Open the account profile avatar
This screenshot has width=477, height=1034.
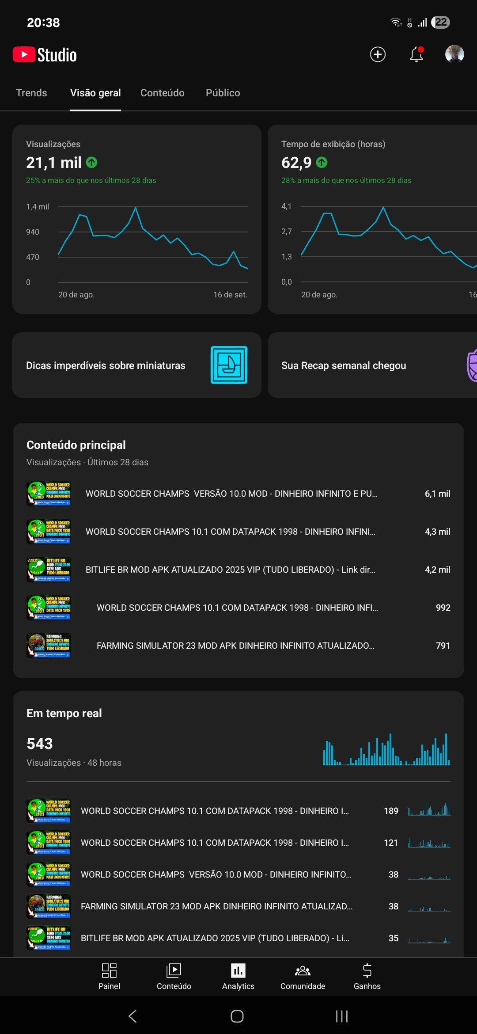[x=454, y=54]
